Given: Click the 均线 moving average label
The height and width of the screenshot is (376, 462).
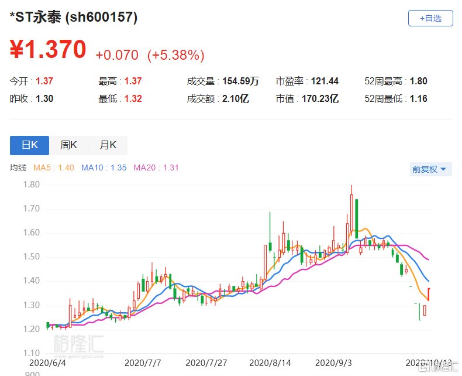Looking at the screenshot, I should (18, 168).
